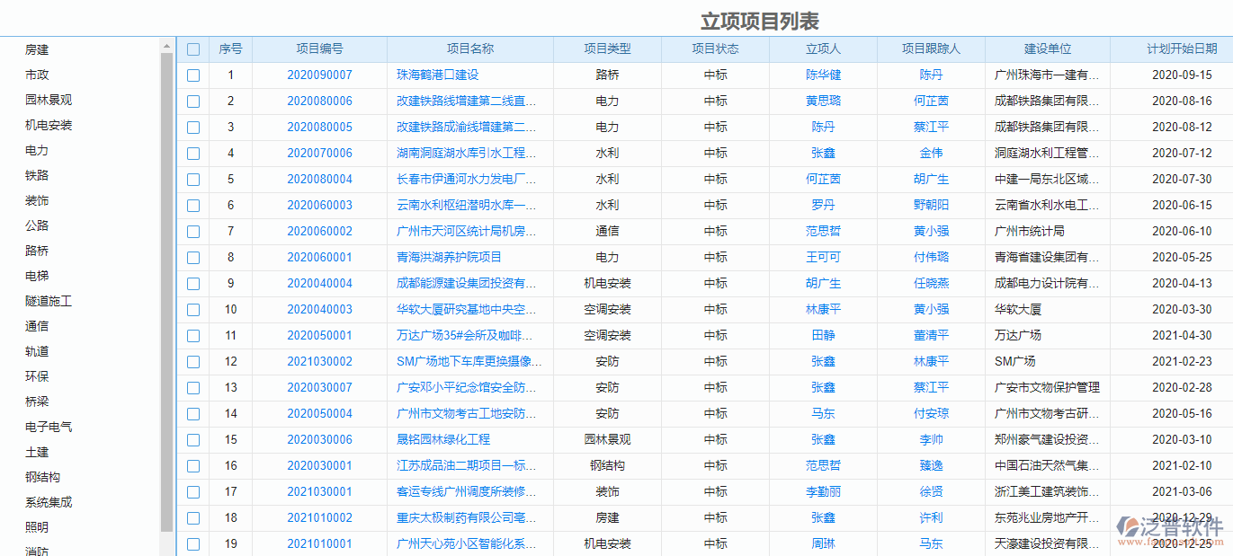This screenshot has height=556, width=1233.
Task: Check the box for 珠海鹤港口建设 row
Action: [x=192, y=75]
